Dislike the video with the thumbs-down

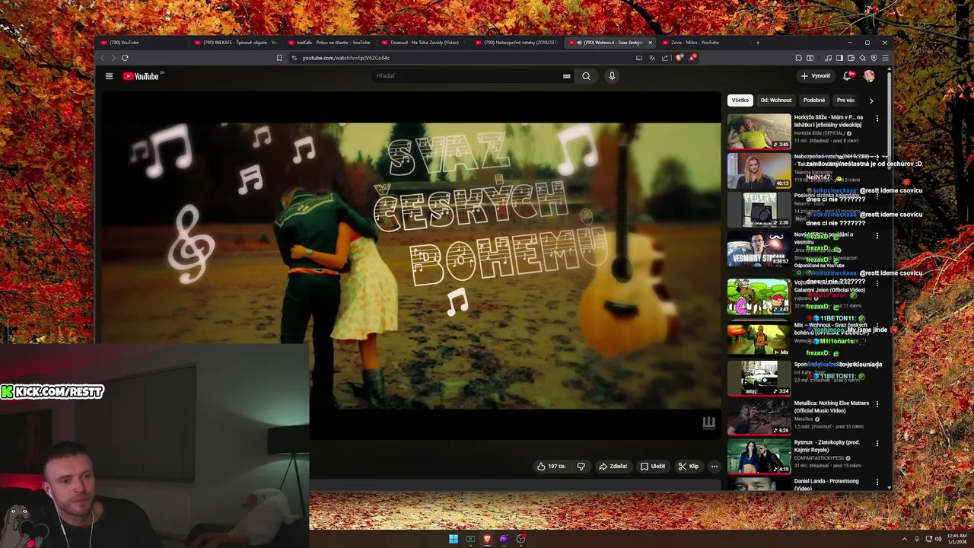(x=581, y=467)
